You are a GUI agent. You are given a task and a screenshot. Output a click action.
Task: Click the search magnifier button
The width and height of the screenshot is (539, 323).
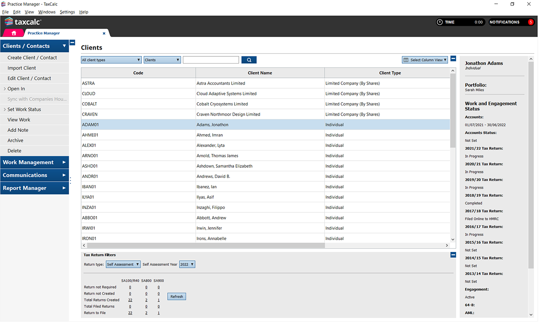[249, 60]
